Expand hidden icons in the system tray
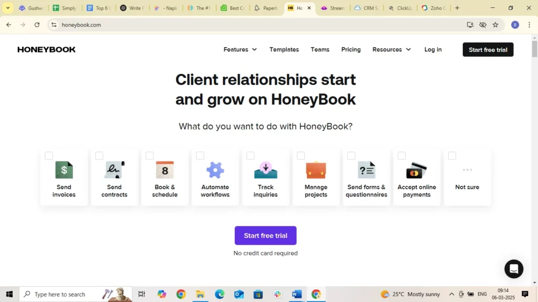 (451, 294)
